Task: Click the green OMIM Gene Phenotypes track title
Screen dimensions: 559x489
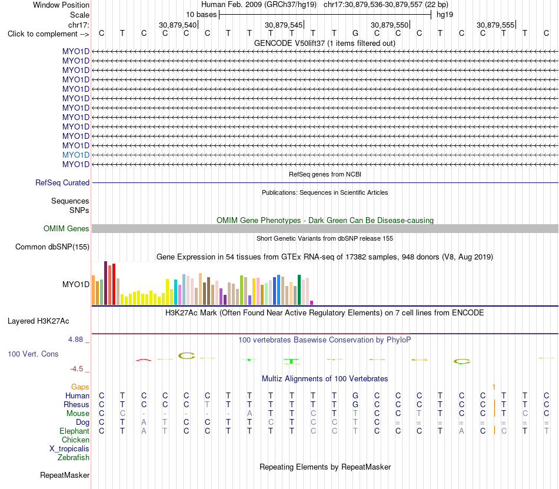Action: click(325, 220)
